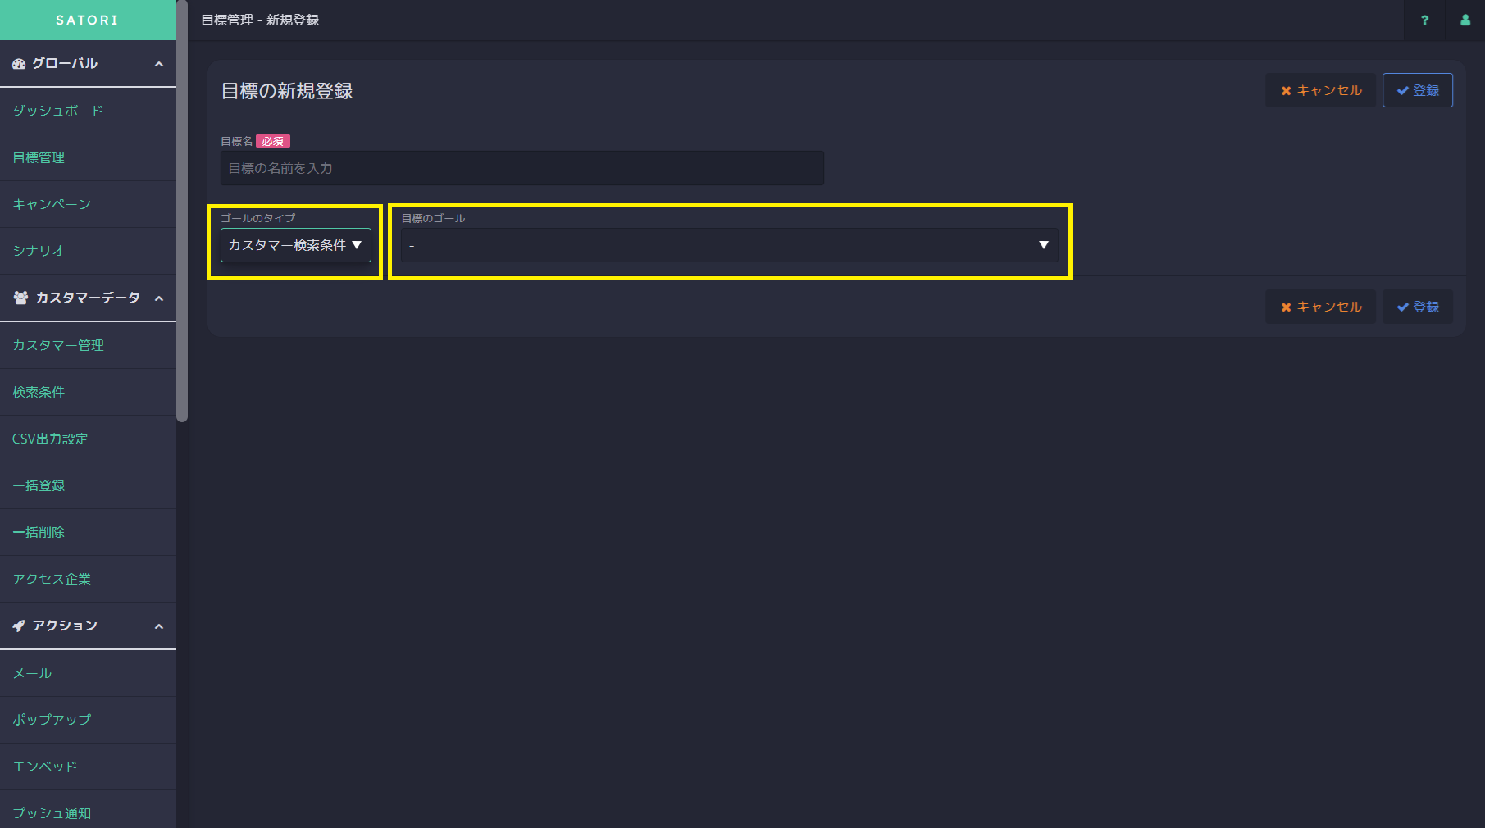Click the アクション rocket icon
1485x828 pixels.
[19, 626]
